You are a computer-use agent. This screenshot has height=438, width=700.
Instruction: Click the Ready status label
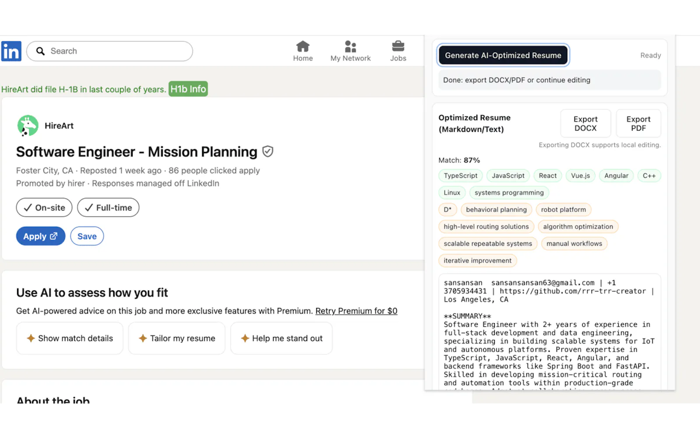pos(651,56)
